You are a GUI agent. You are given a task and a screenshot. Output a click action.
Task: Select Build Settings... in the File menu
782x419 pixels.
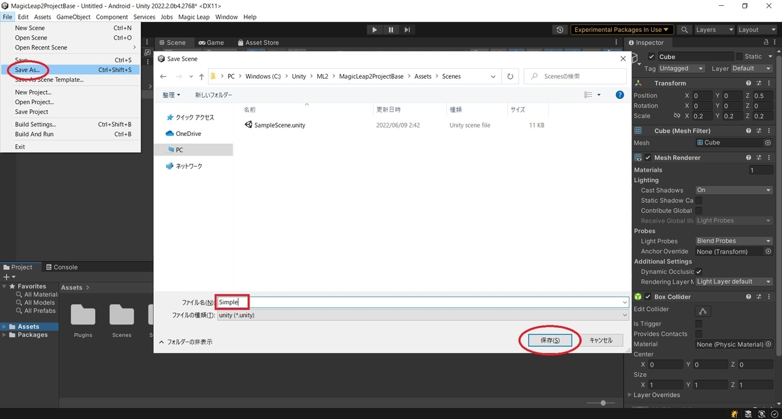coord(70,124)
